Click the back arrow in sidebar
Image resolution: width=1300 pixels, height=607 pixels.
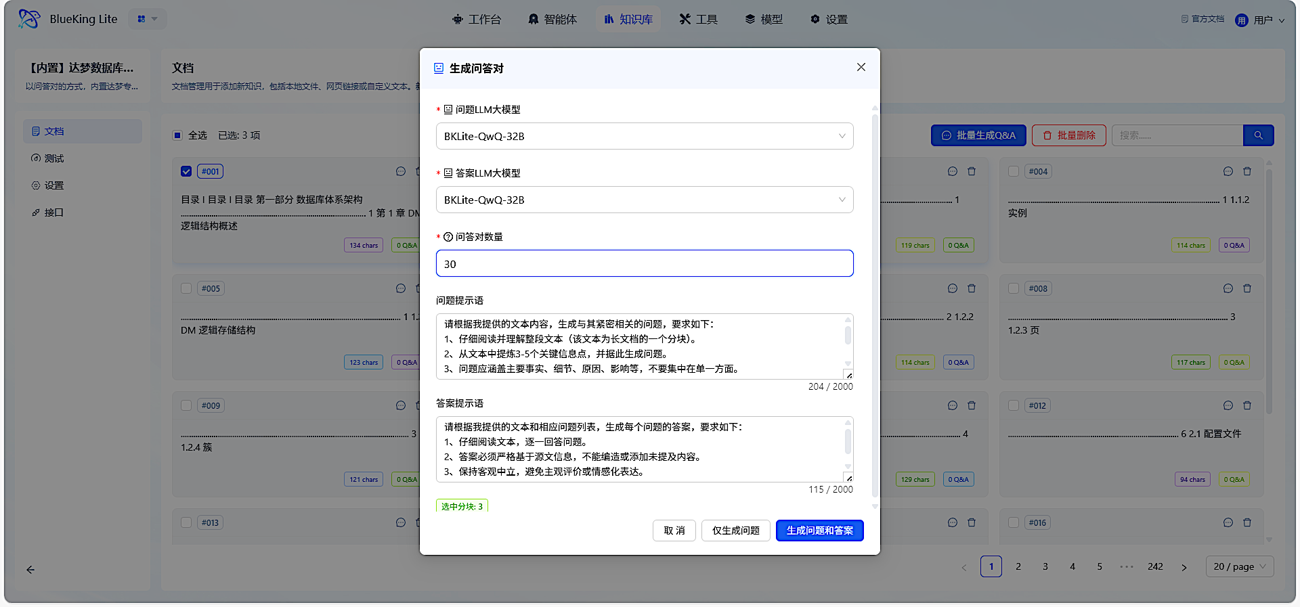point(30,570)
